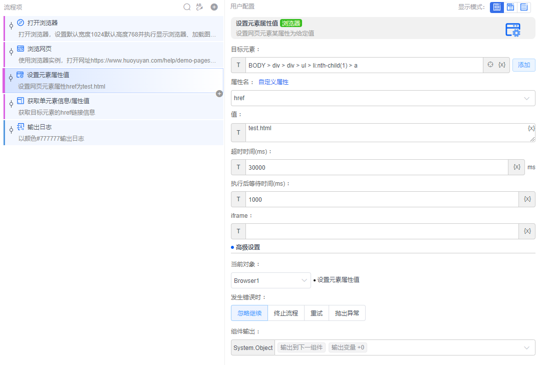The image size is (541, 365).
Task: Select 终止流程 for error handling
Action: coord(286,313)
